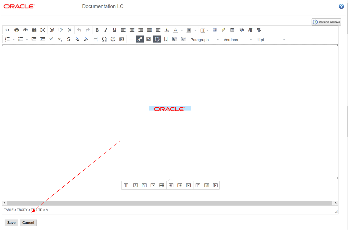Insert a special character Omega

tap(104, 39)
